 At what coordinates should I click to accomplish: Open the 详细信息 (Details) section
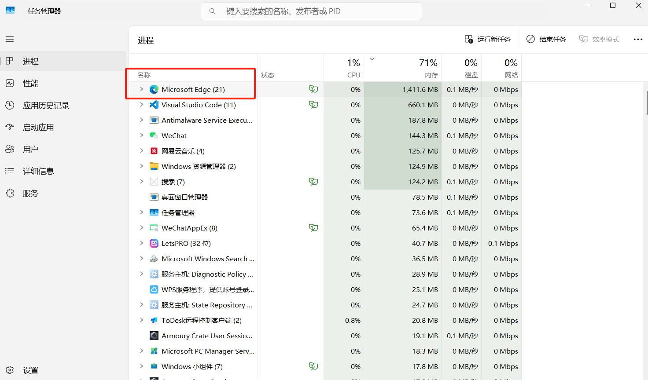coord(37,171)
